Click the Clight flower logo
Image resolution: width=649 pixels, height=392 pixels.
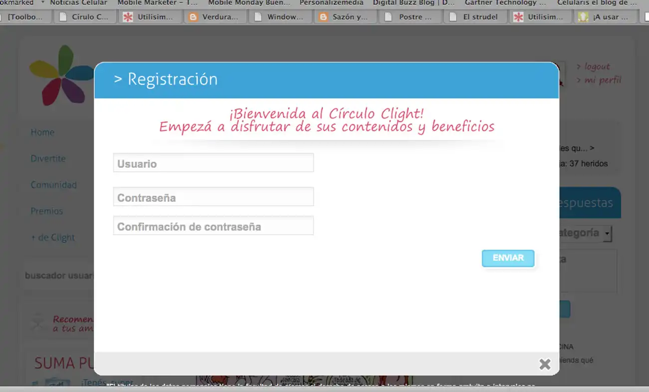point(61,75)
